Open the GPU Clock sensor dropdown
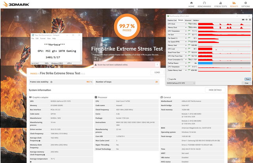This screenshot has width=253, height=163. [186, 24]
